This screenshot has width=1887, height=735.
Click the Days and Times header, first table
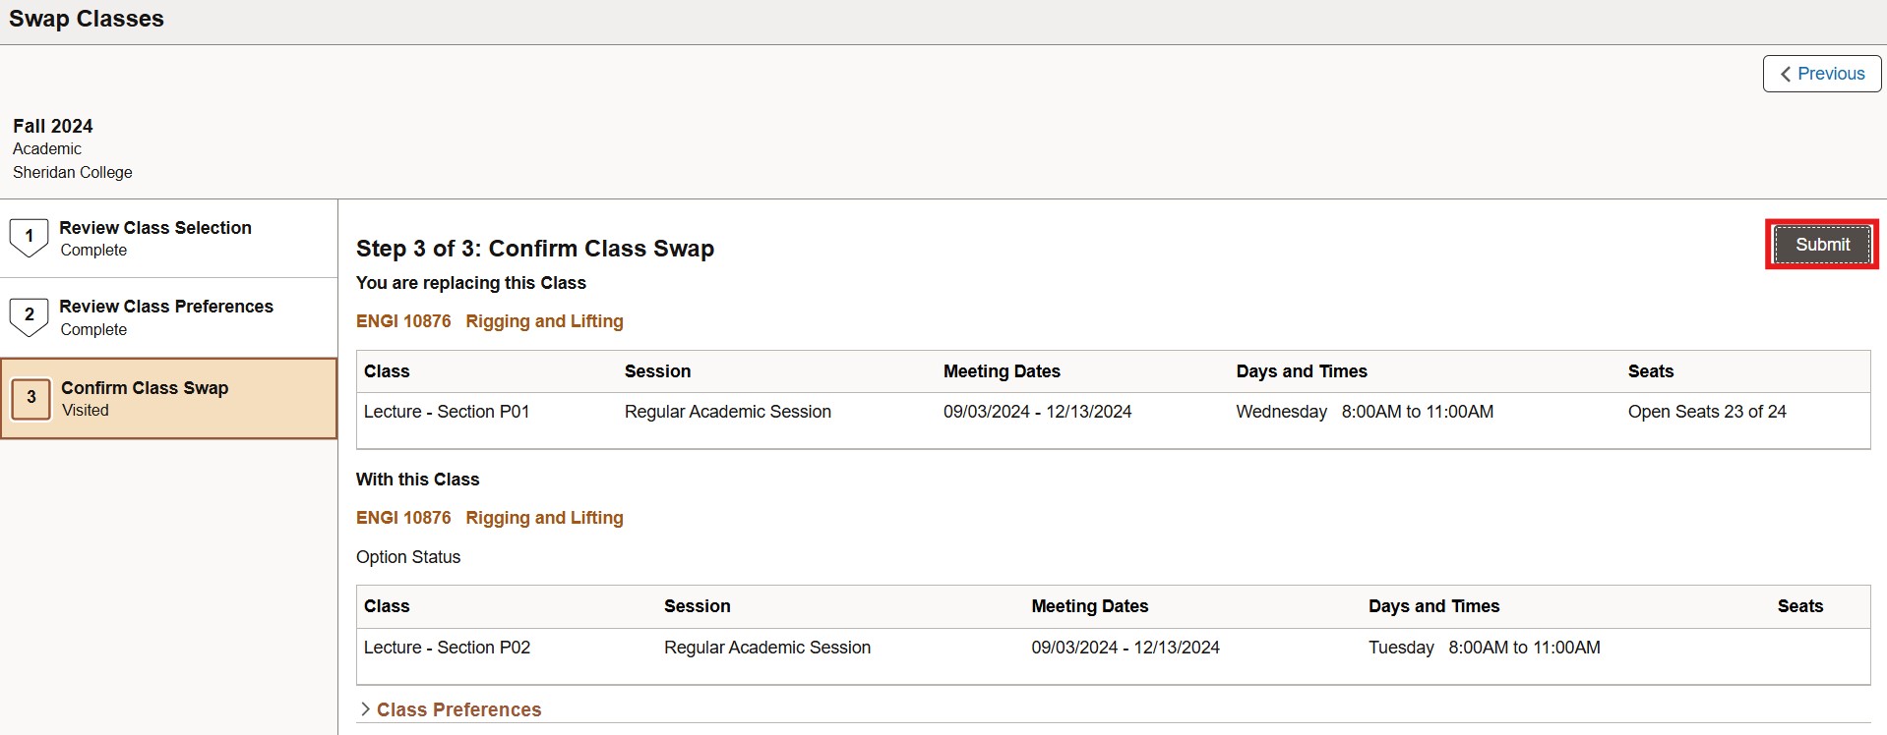pyautogui.click(x=1301, y=371)
